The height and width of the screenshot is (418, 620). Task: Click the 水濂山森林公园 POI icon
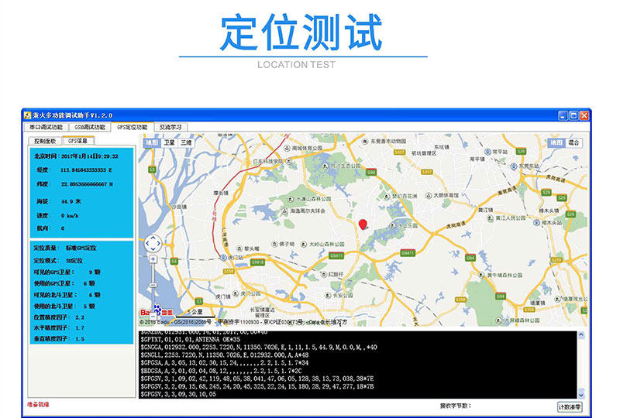click(x=290, y=199)
